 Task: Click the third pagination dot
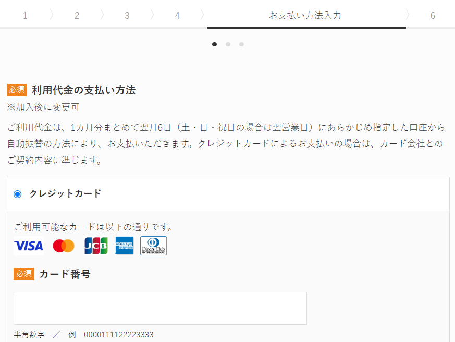coord(241,44)
